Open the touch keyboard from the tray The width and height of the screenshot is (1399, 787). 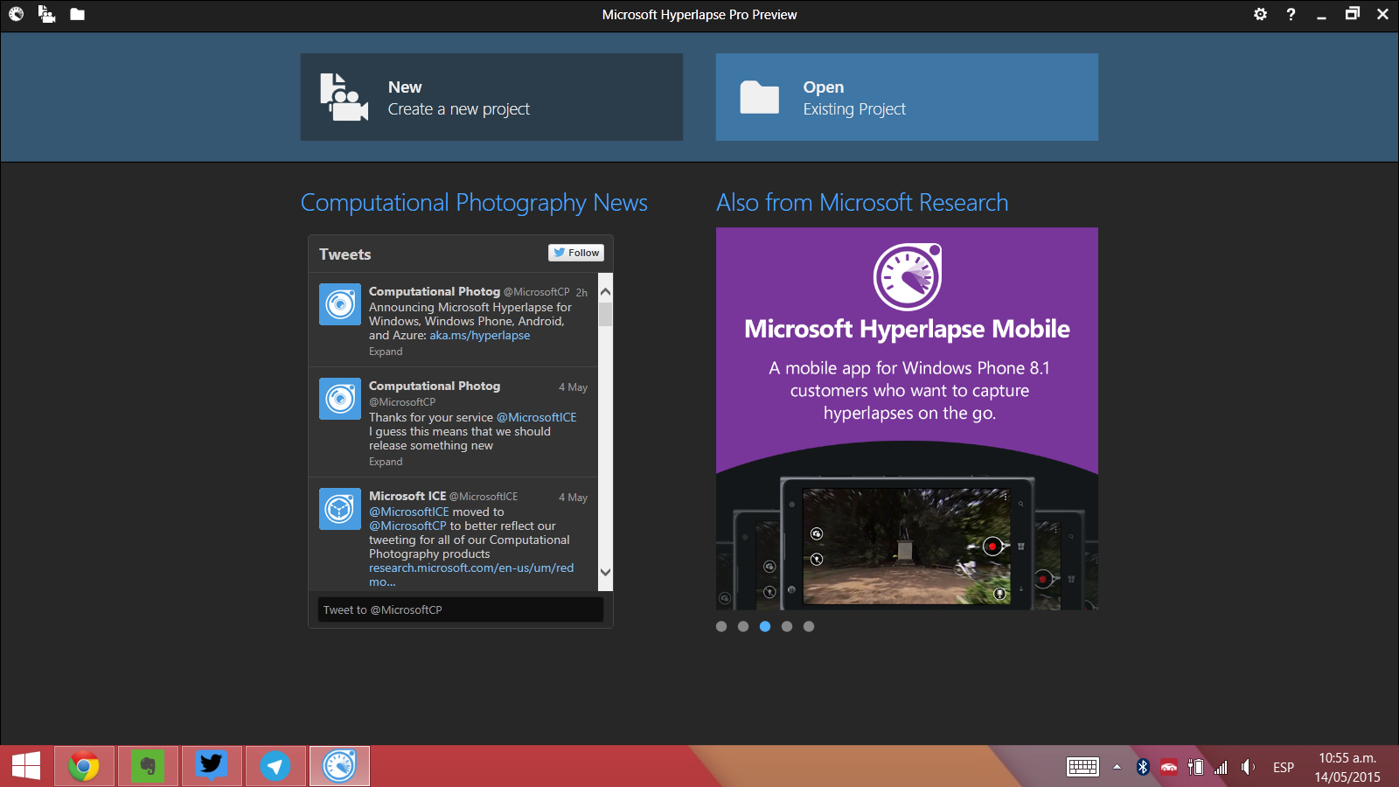tap(1082, 767)
